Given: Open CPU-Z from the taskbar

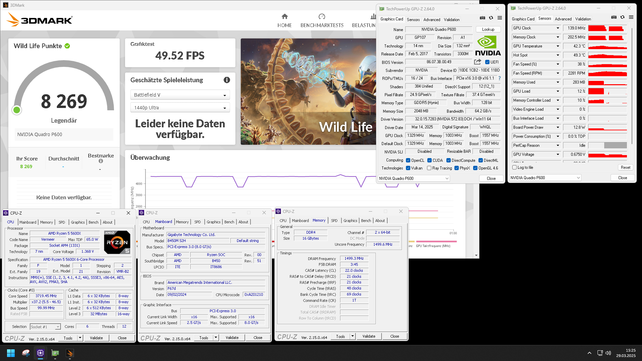Looking at the screenshot, I should 40,353.
